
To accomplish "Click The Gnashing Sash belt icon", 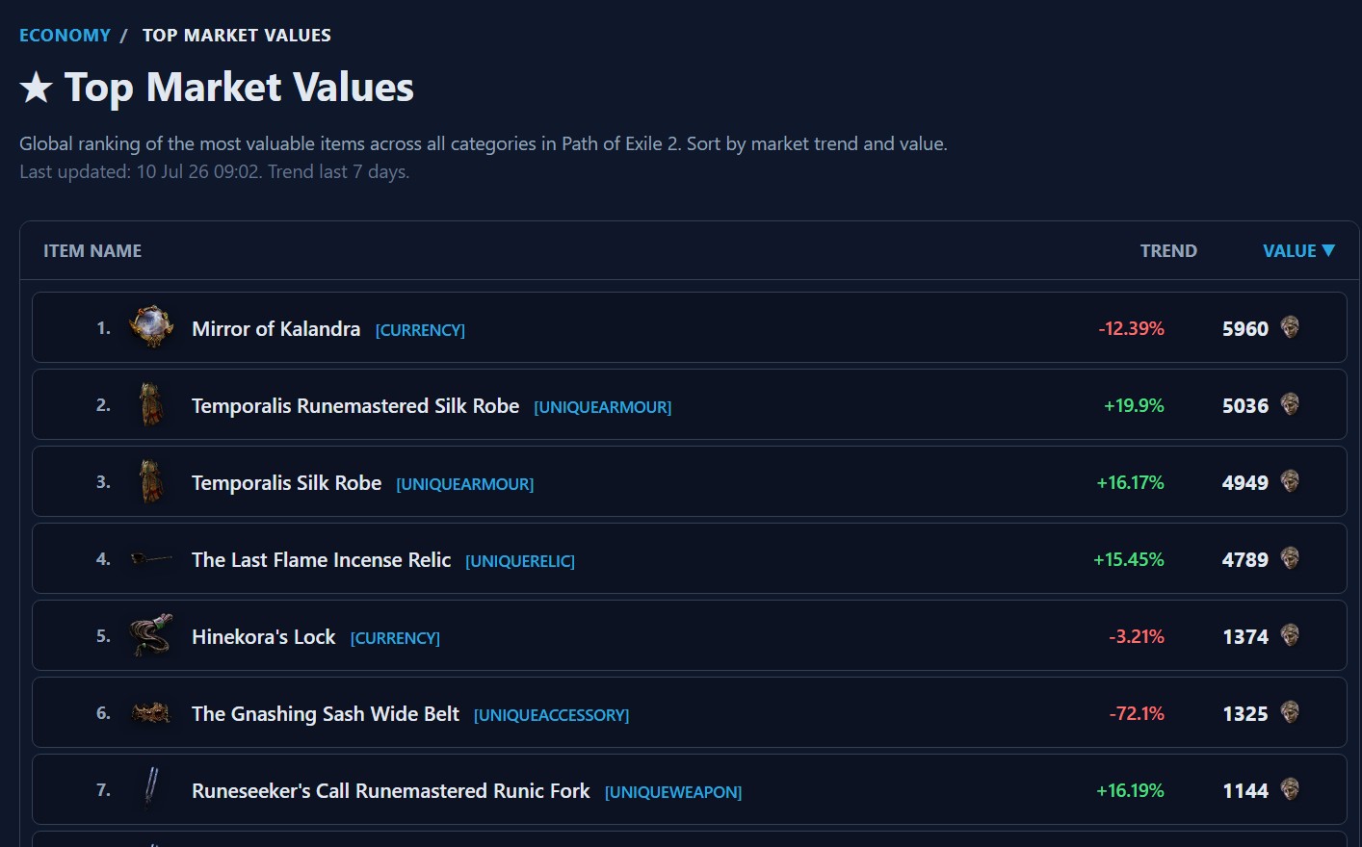I will (151, 713).
